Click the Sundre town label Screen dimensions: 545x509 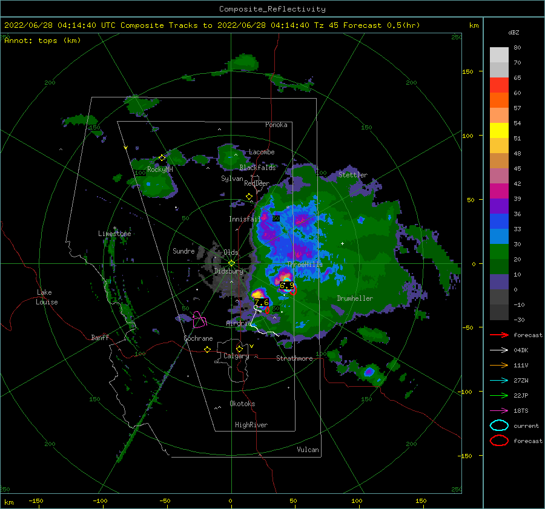tap(183, 251)
